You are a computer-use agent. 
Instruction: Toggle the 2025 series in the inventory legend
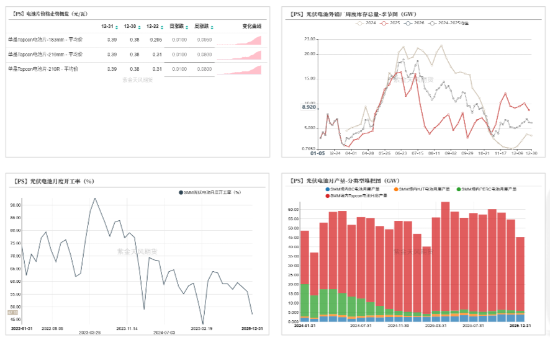tap(390, 23)
